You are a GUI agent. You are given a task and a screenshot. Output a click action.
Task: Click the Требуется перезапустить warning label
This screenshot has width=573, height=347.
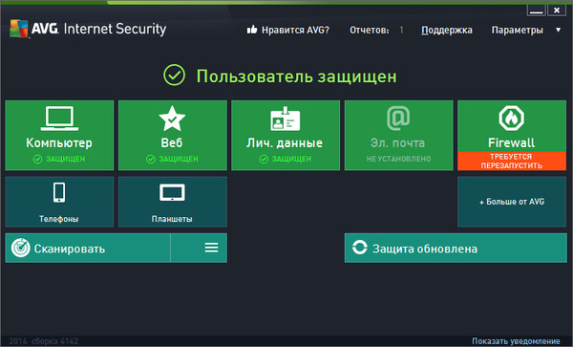click(x=512, y=161)
